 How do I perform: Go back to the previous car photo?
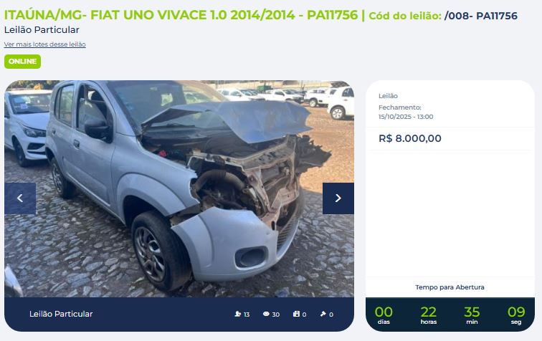[20, 198]
